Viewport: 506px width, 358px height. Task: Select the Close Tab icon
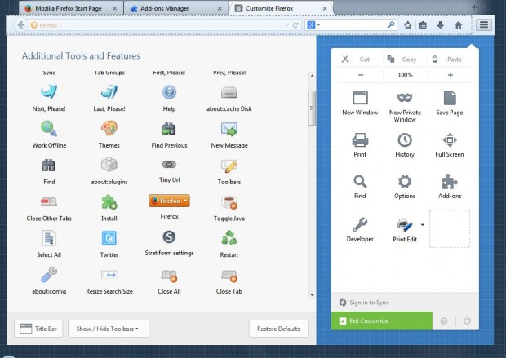tap(229, 276)
